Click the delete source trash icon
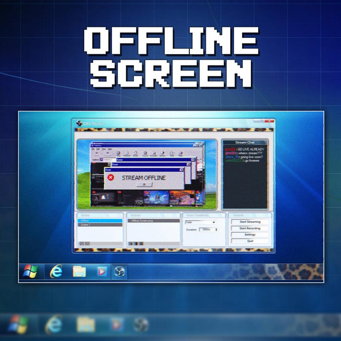Screen dimensions: 341x341 [136, 244]
